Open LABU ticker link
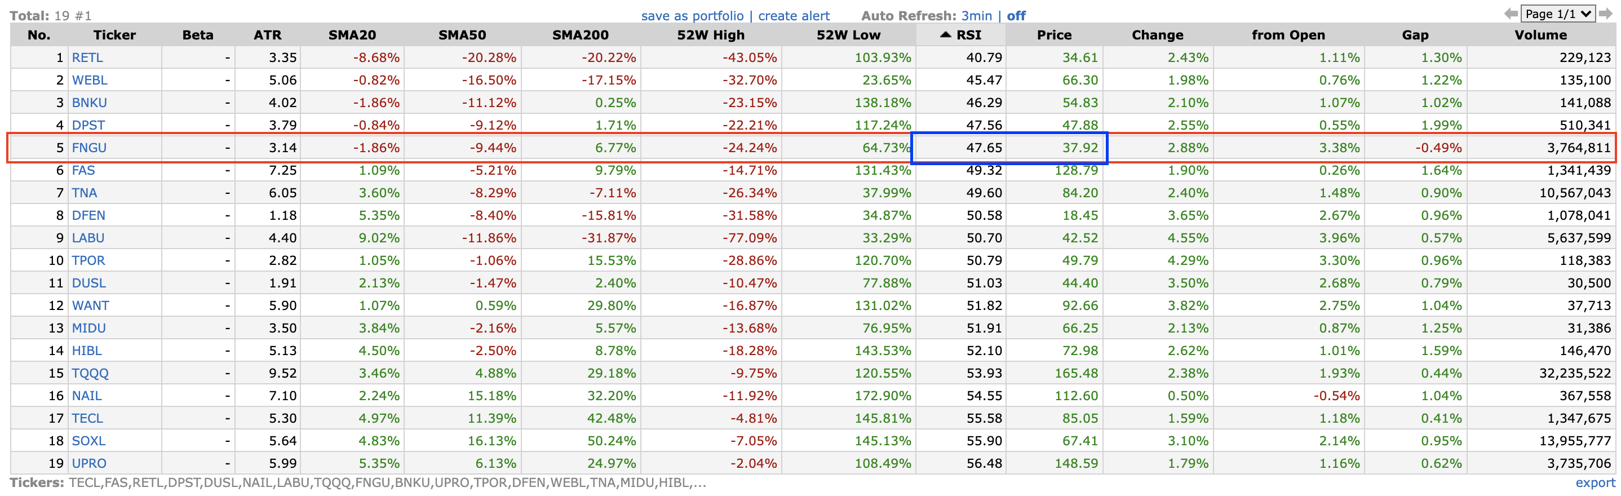 (88, 238)
